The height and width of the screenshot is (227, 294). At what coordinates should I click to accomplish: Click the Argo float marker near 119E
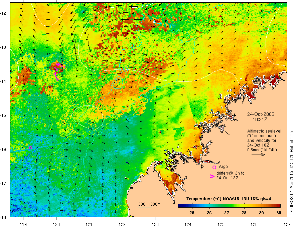(x=30, y=148)
